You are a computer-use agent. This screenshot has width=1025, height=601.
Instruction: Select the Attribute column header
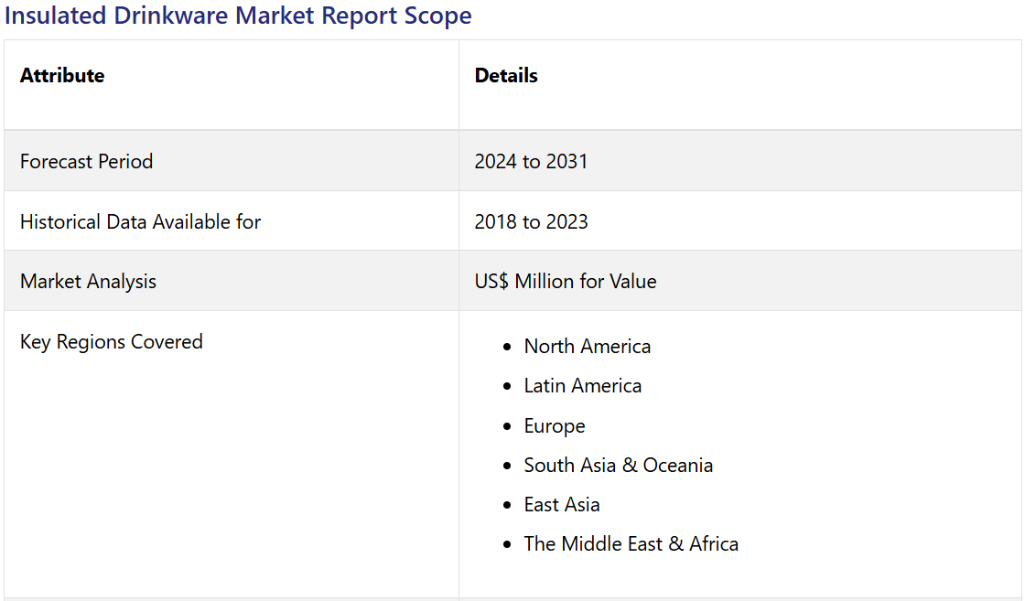click(x=62, y=76)
